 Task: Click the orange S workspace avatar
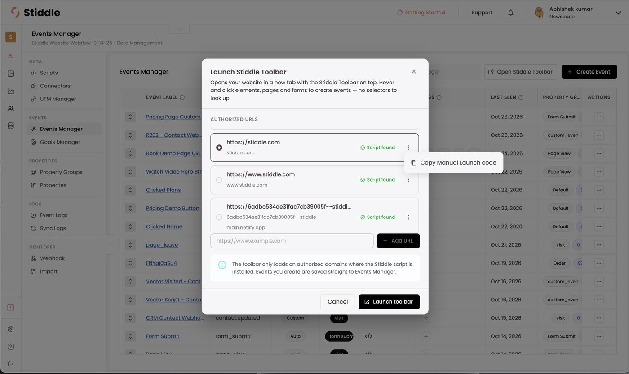(11, 37)
